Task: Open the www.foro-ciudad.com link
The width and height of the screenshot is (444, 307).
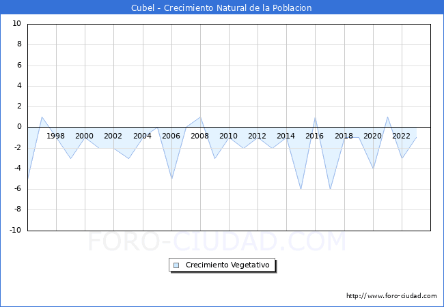Action: 391,296
